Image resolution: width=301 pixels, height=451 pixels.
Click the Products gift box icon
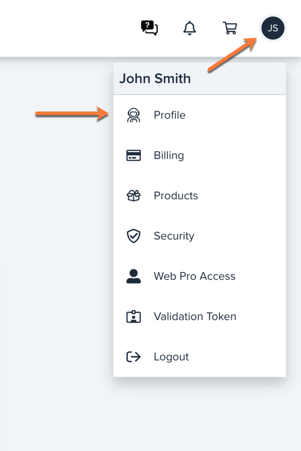133,195
